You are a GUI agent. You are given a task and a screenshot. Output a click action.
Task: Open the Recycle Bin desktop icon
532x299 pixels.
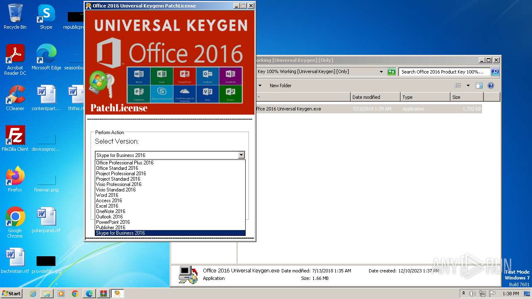pos(15,17)
